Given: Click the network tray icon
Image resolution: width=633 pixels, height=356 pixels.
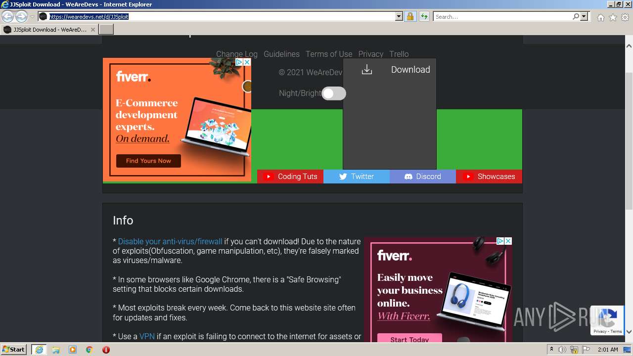Looking at the screenshot, I should 575,350.
